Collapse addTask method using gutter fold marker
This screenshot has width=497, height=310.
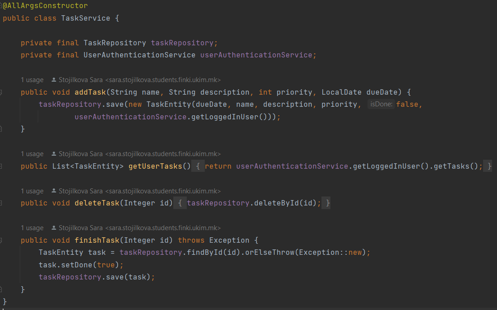tap(1, 92)
